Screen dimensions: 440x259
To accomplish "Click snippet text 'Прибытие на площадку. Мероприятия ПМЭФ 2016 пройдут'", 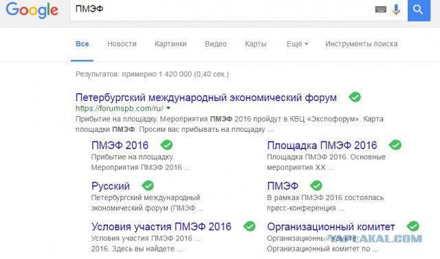I will click(x=179, y=119).
